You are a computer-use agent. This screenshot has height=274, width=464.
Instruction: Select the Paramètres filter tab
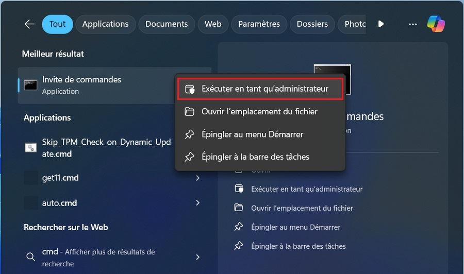coord(259,24)
